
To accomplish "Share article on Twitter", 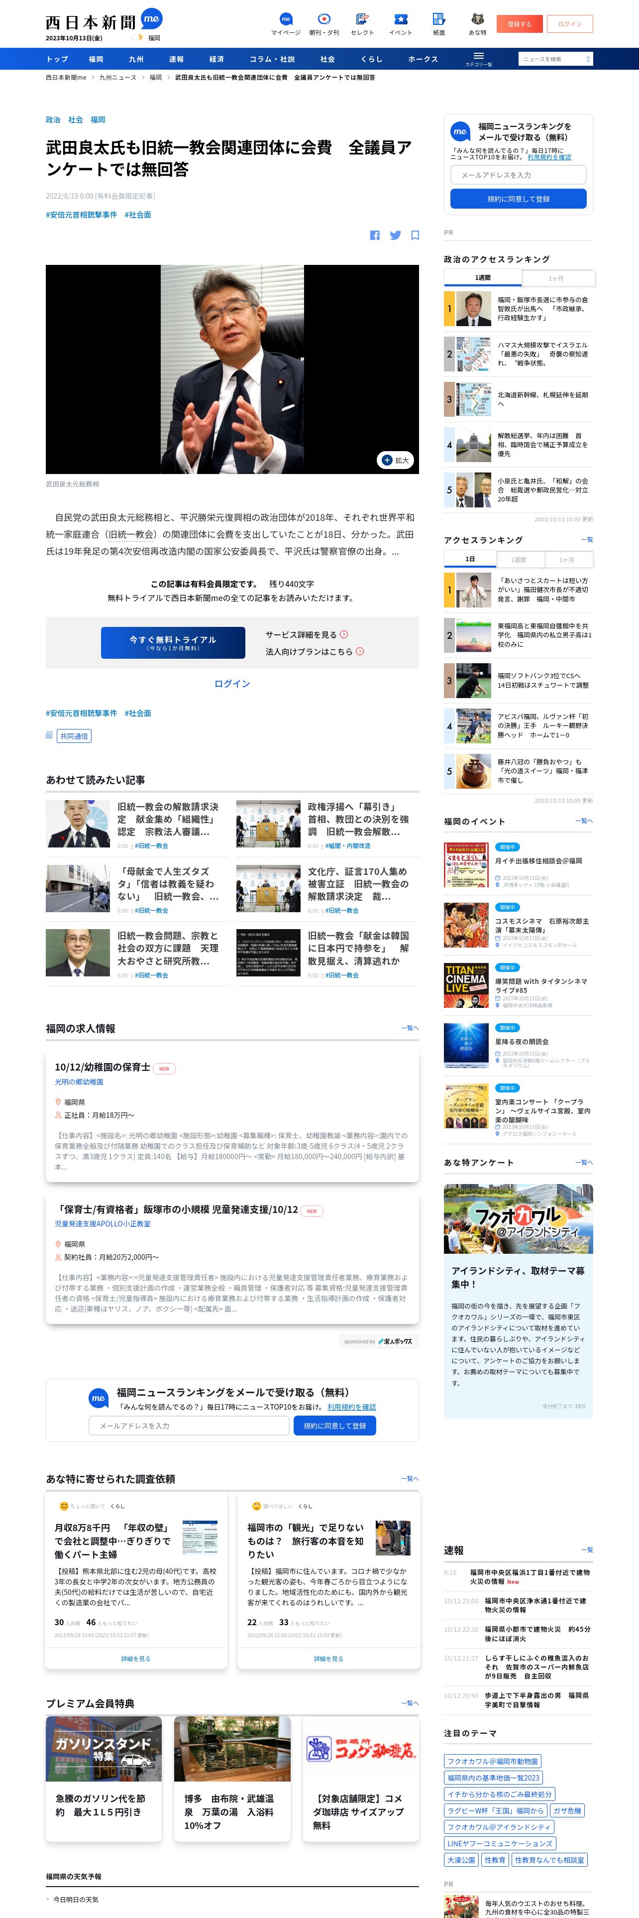I will click(x=395, y=236).
